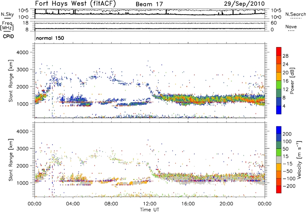The height and width of the screenshot is (212, 306).
Task: Select the "normal 150" CPID value
Action: click(x=50, y=38)
